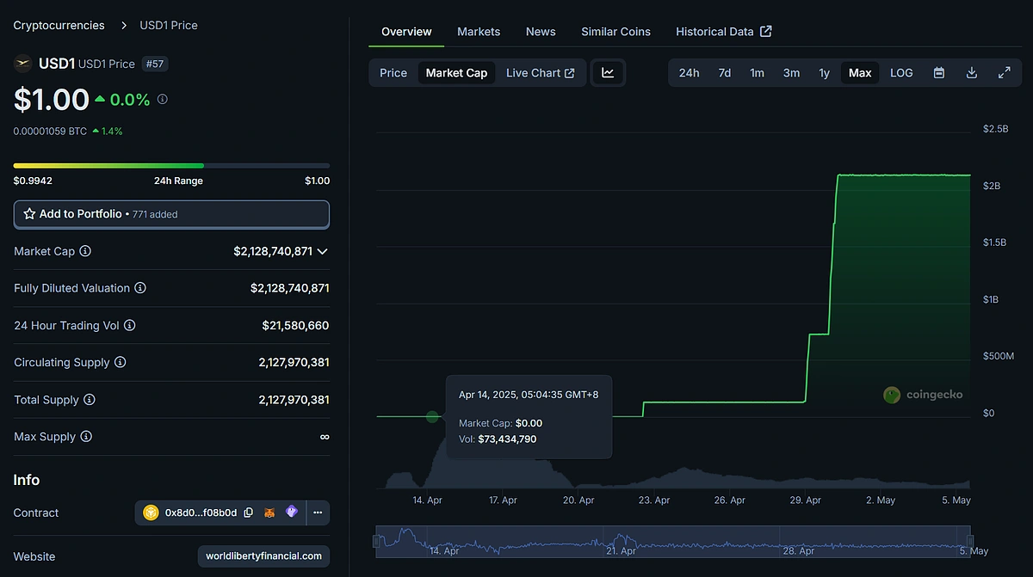Copy the contract address with copy icon
Image resolution: width=1033 pixels, height=577 pixels.
pos(249,513)
